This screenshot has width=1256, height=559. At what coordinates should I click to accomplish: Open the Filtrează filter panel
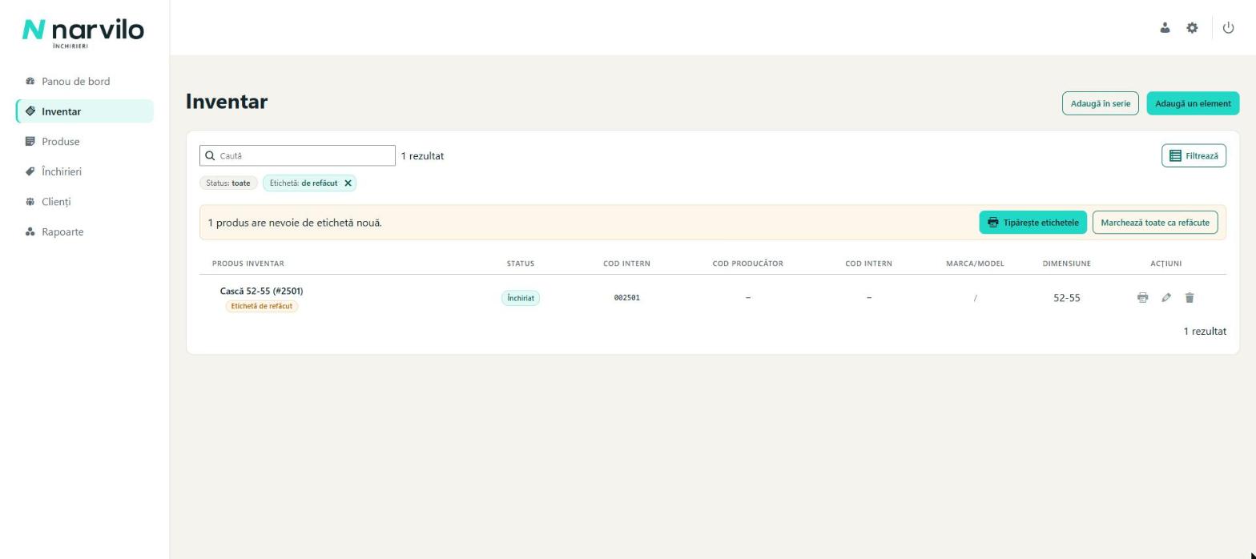coord(1194,156)
